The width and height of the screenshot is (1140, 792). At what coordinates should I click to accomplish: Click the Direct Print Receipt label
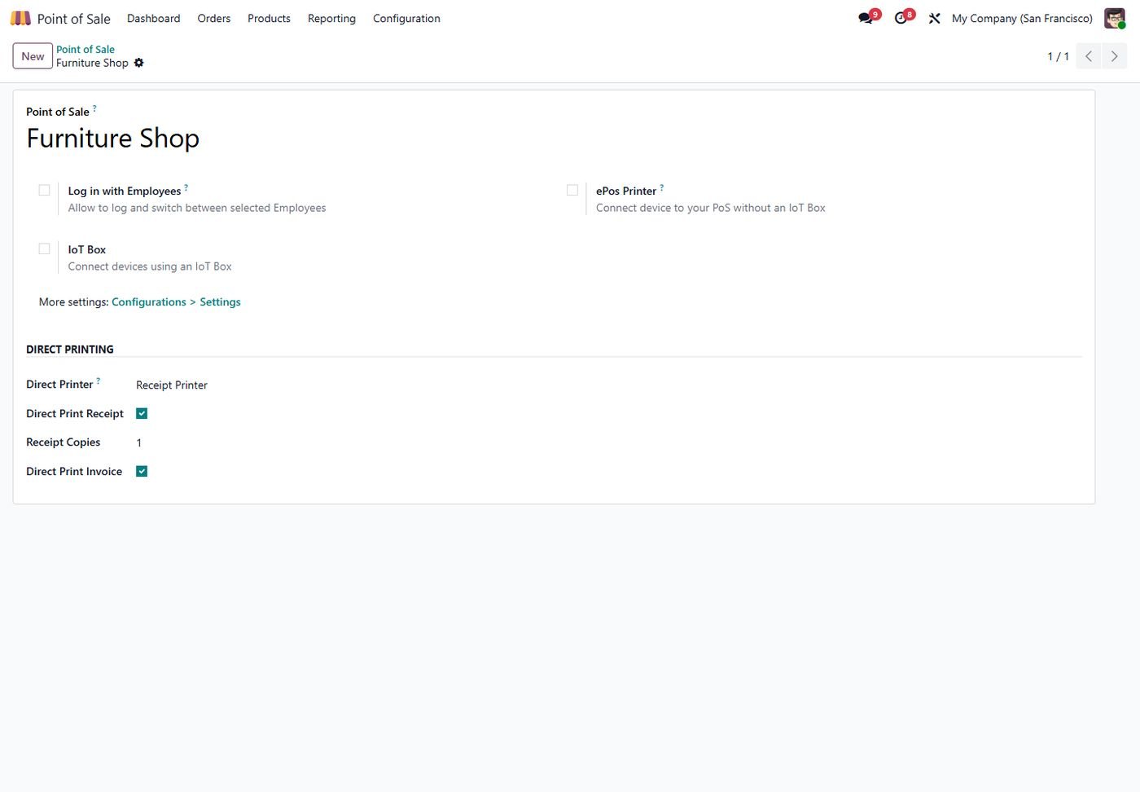click(75, 414)
